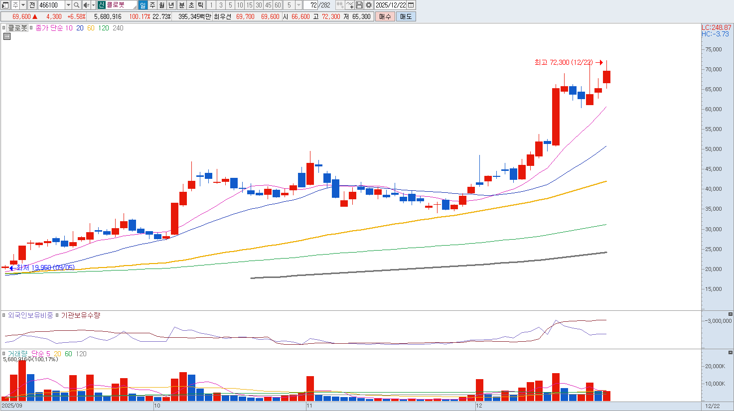Toggle the 거래량 volume indicator marker

click(4, 354)
